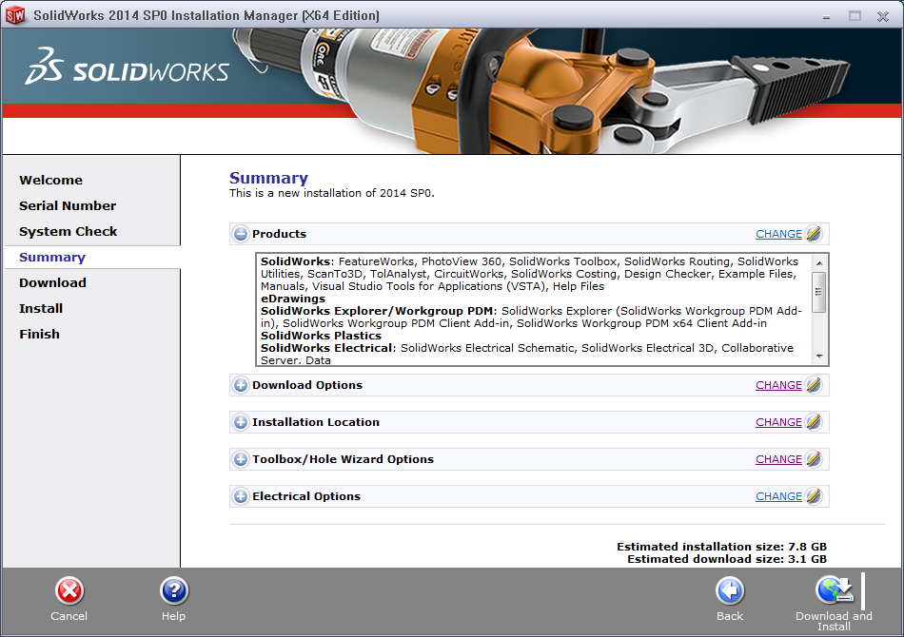Close the Installation Manager window
This screenshot has width=904, height=637.
pos(883,17)
